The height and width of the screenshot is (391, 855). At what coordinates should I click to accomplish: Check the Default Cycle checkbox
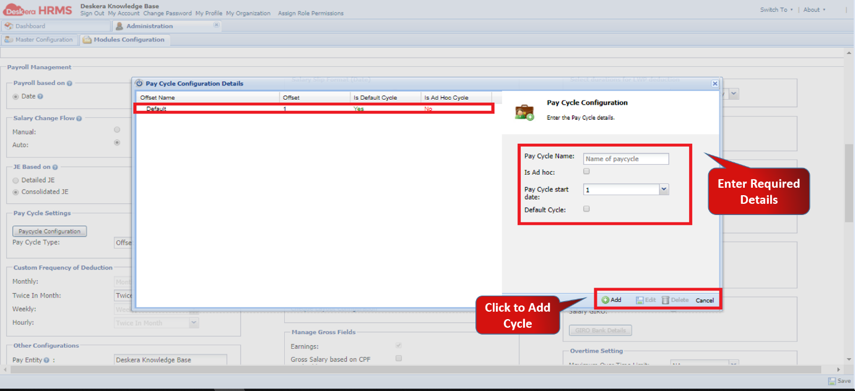point(586,209)
